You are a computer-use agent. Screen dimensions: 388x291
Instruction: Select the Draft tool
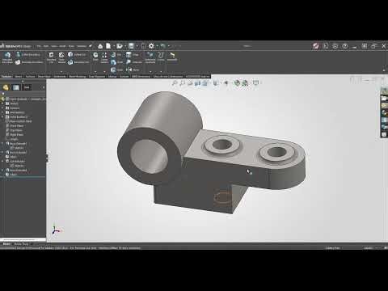click(x=116, y=62)
